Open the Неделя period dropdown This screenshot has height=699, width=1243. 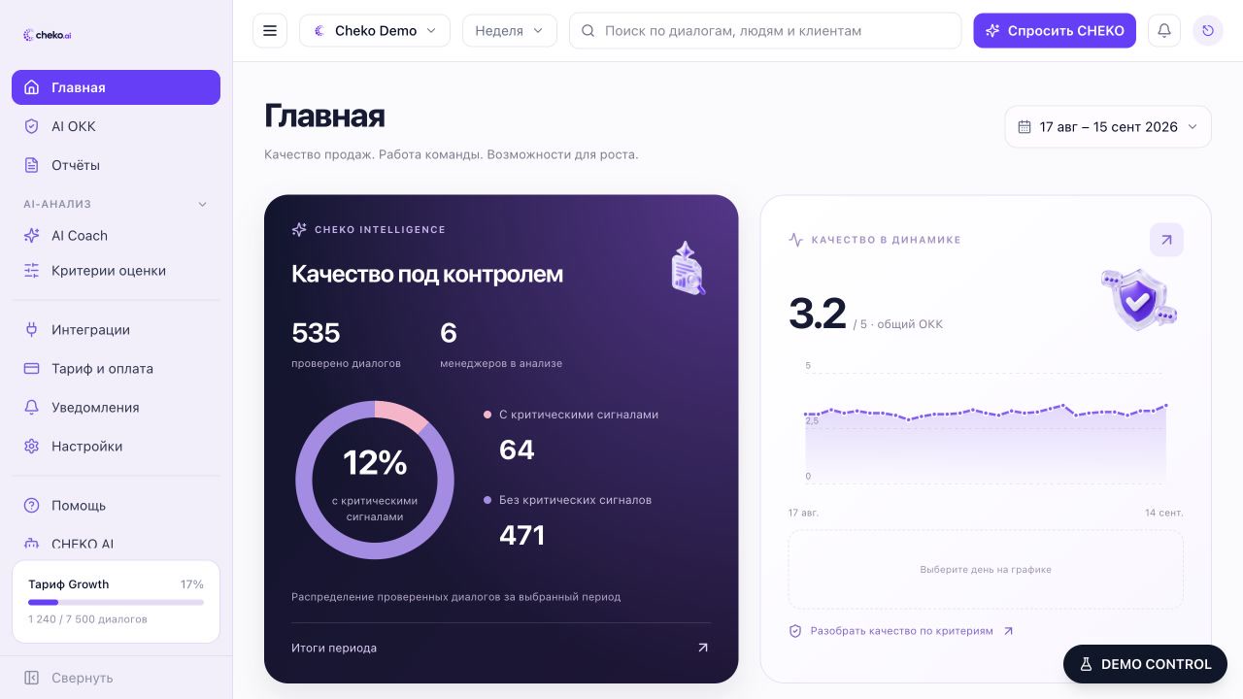[510, 31]
